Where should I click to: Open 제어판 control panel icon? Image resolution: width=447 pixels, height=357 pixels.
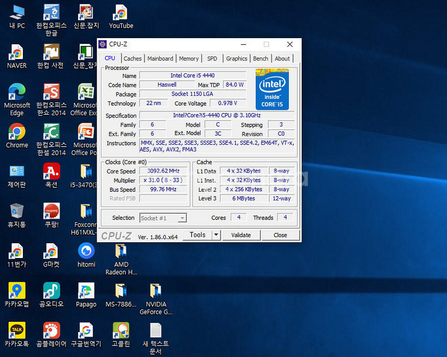pyautogui.click(x=17, y=176)
